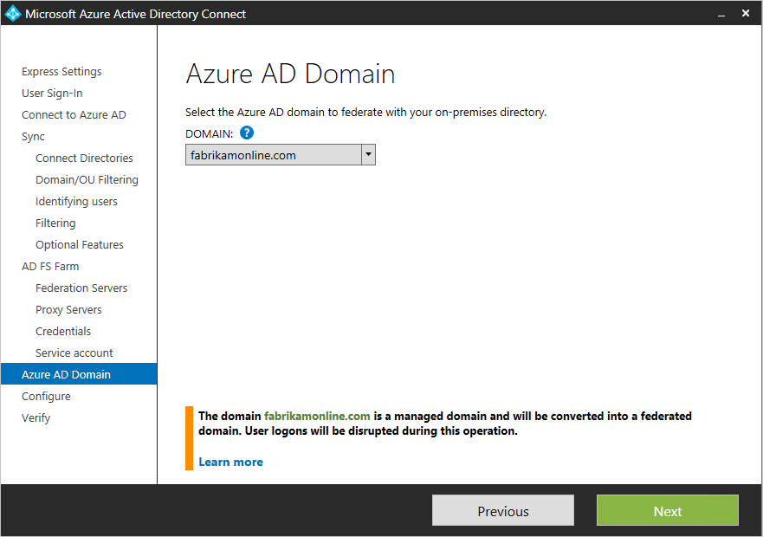Go to Domain/OU Filtering page
The height and width of the screenshot is (537, 763).
(x=87, y=180)
